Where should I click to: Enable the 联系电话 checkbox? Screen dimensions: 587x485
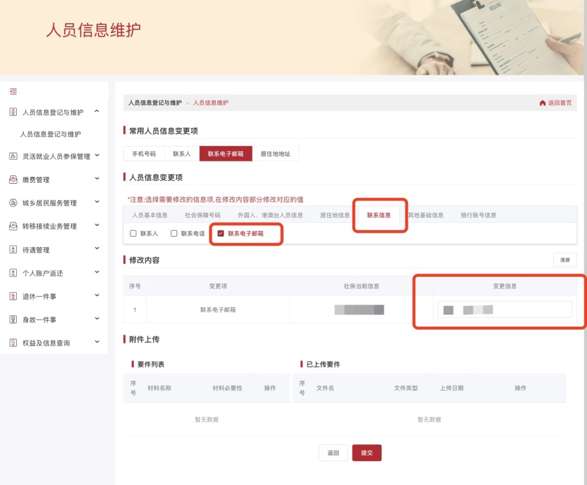(173, 234)
